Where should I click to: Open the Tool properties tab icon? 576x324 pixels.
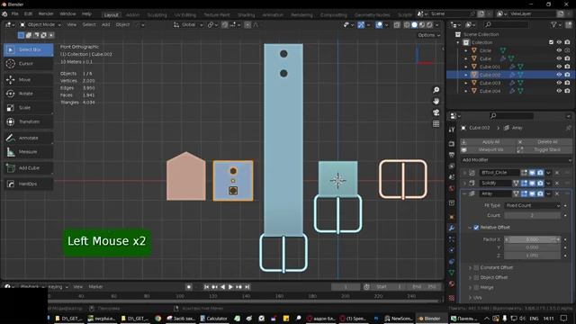point(452,130)
